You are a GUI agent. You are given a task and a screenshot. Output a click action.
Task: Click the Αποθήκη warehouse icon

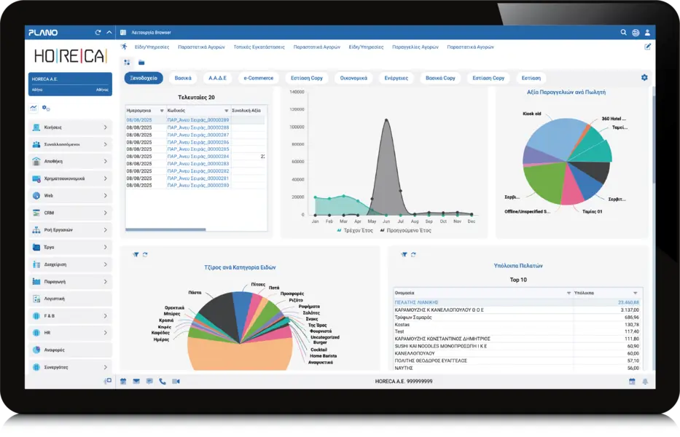(36, 161)
